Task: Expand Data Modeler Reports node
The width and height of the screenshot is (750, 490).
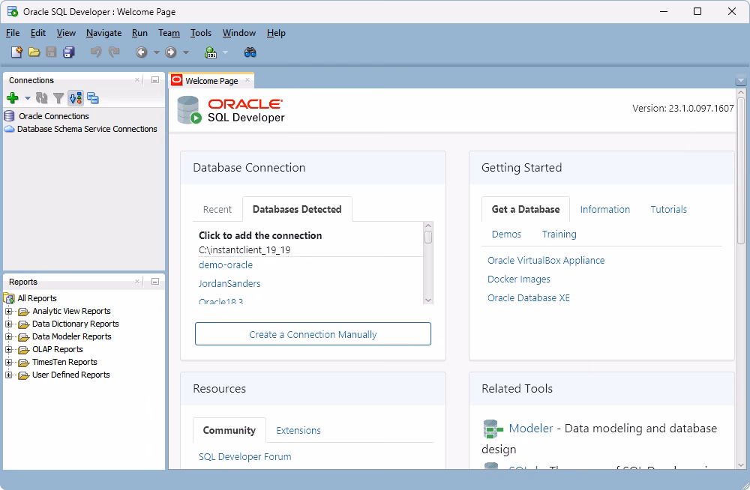Action: click(8, 336)
